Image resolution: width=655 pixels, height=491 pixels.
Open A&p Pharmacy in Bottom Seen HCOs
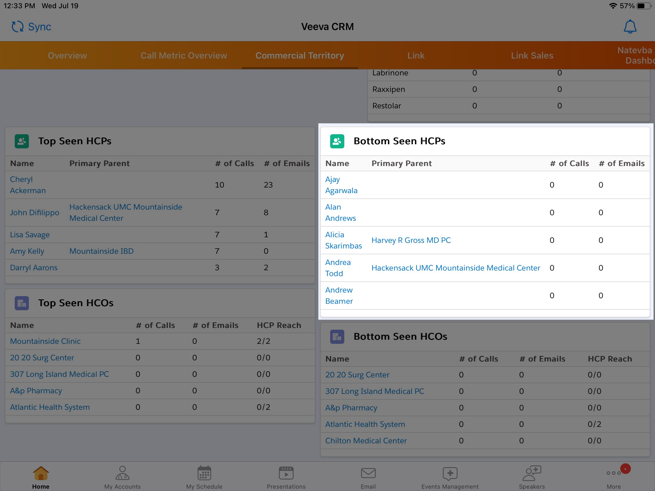click(351, 407)
